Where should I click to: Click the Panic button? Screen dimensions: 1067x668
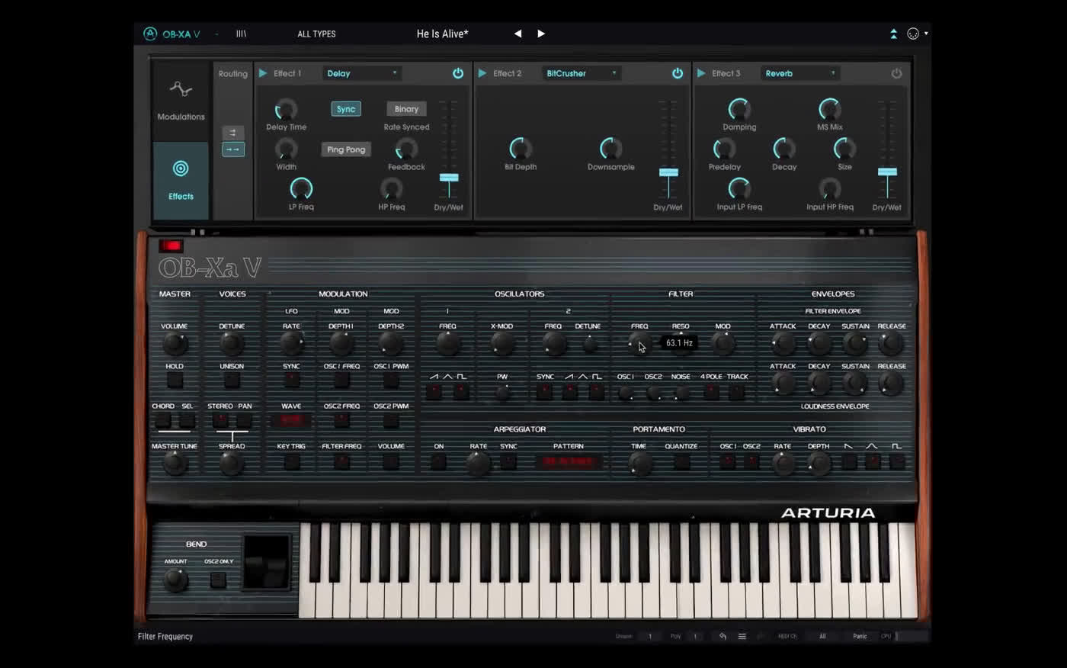[x=860, y=636]
